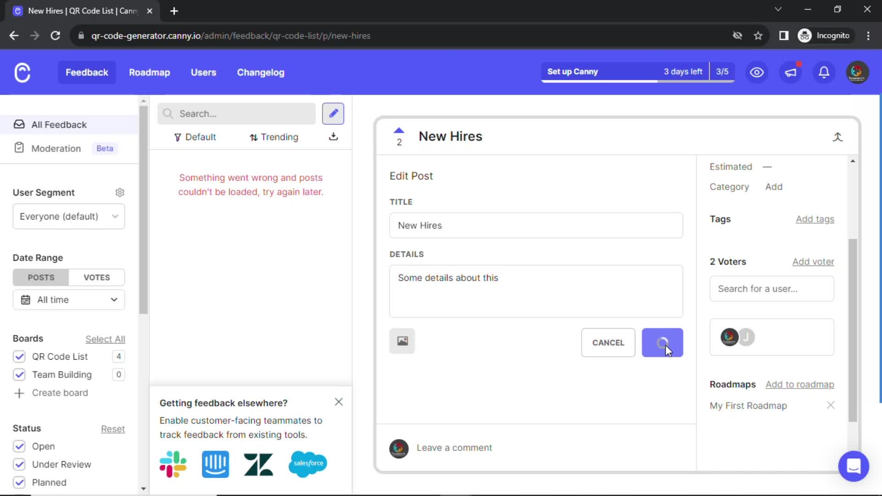This screenshot has width=882, height=496.
Task: Click the Title input field in Edit Post
Action: [536, 225]
